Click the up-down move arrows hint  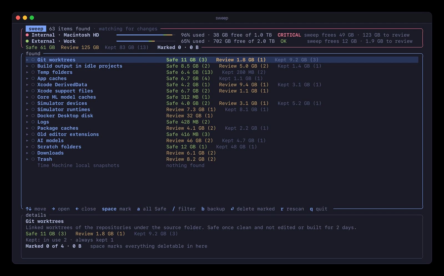pos(29,209)
